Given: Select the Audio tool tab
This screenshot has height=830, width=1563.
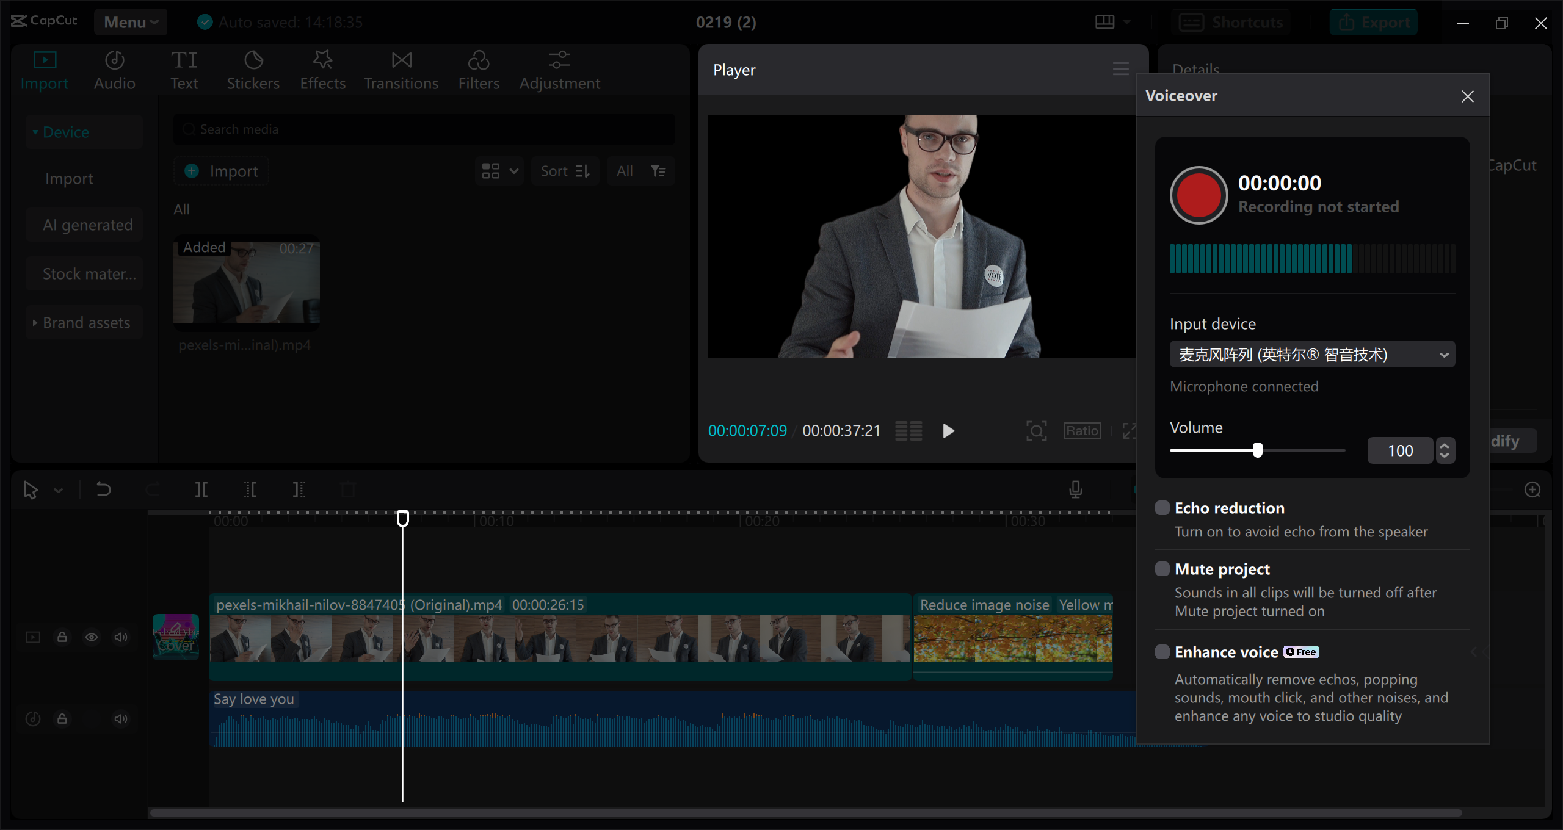Looking at the screenshot, I should [114, 70].
